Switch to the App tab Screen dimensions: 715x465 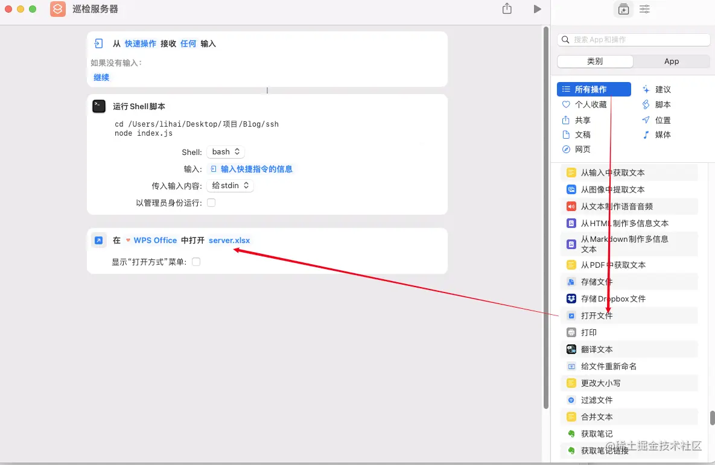pyautogui.click(x=671, y=61)
